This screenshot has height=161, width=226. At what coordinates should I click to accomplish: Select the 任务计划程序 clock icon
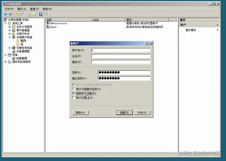pyautogui.click(x=14, y=27)
